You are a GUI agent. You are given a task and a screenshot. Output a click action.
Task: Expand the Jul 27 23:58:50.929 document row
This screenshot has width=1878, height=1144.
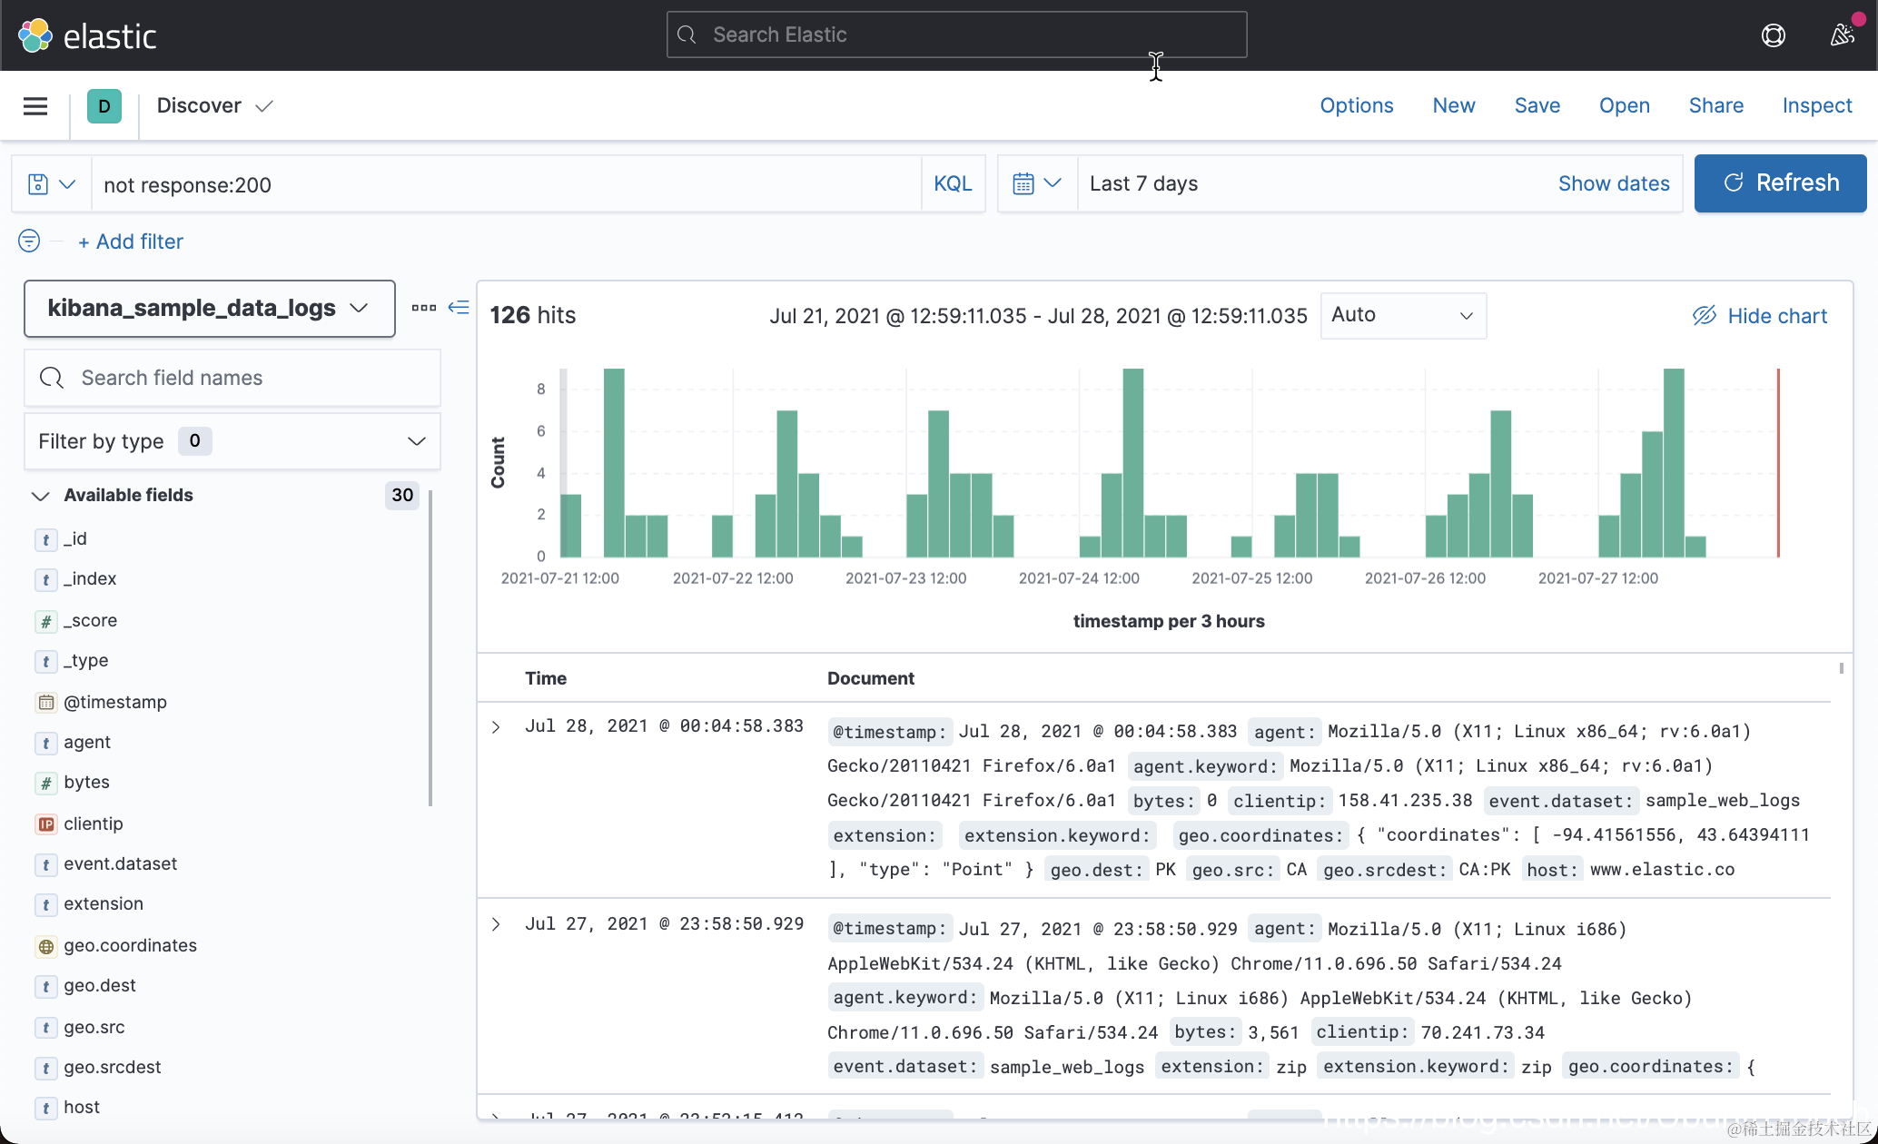(496, 924)
